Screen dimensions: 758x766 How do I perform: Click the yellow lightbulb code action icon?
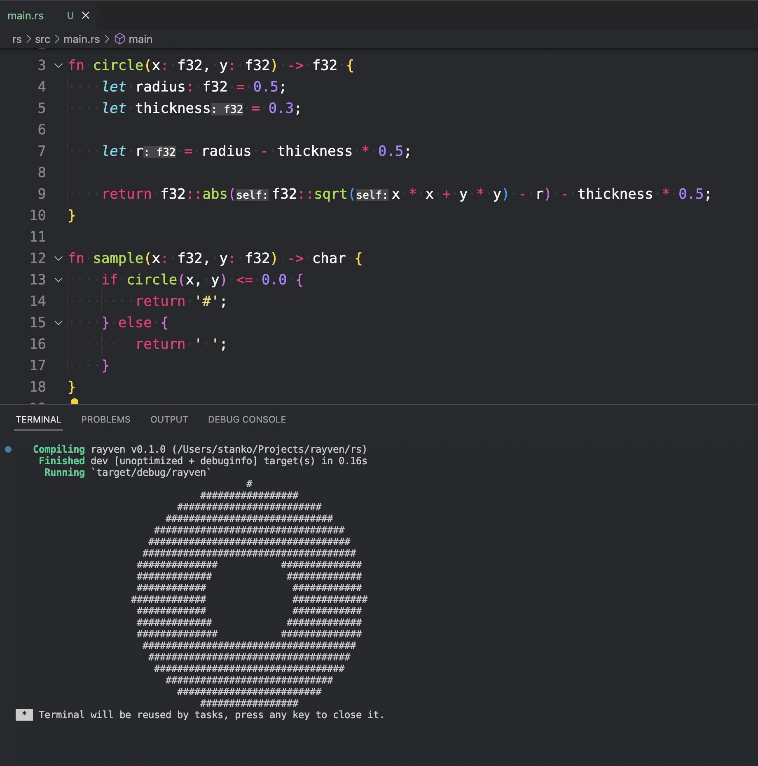75,401
